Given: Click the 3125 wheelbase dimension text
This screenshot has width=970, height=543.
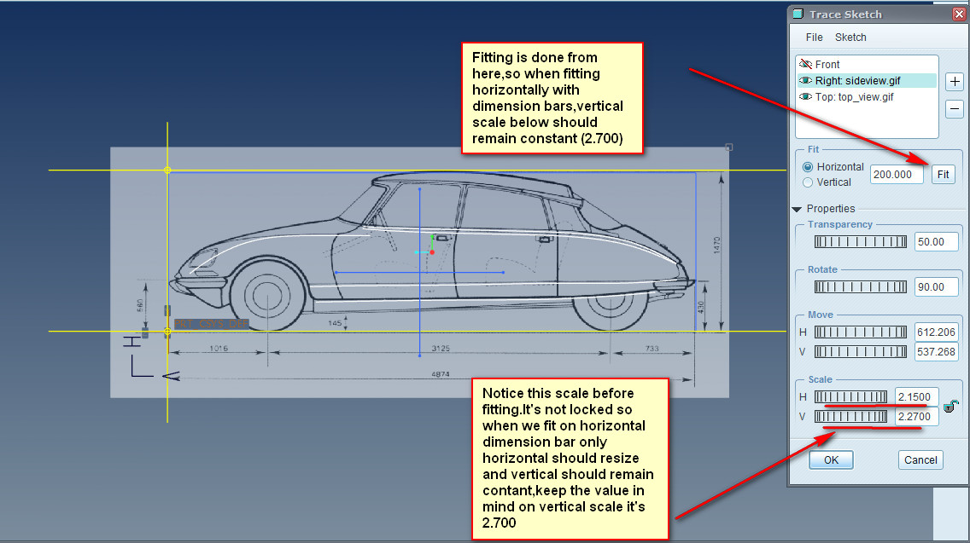Looking at the screenshot, I should (441, 349).
